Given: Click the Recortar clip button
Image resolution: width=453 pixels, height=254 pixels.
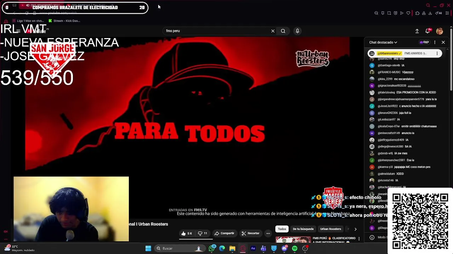Looking at the screenshot, I should pyautogui.click(x=250, y=233).
